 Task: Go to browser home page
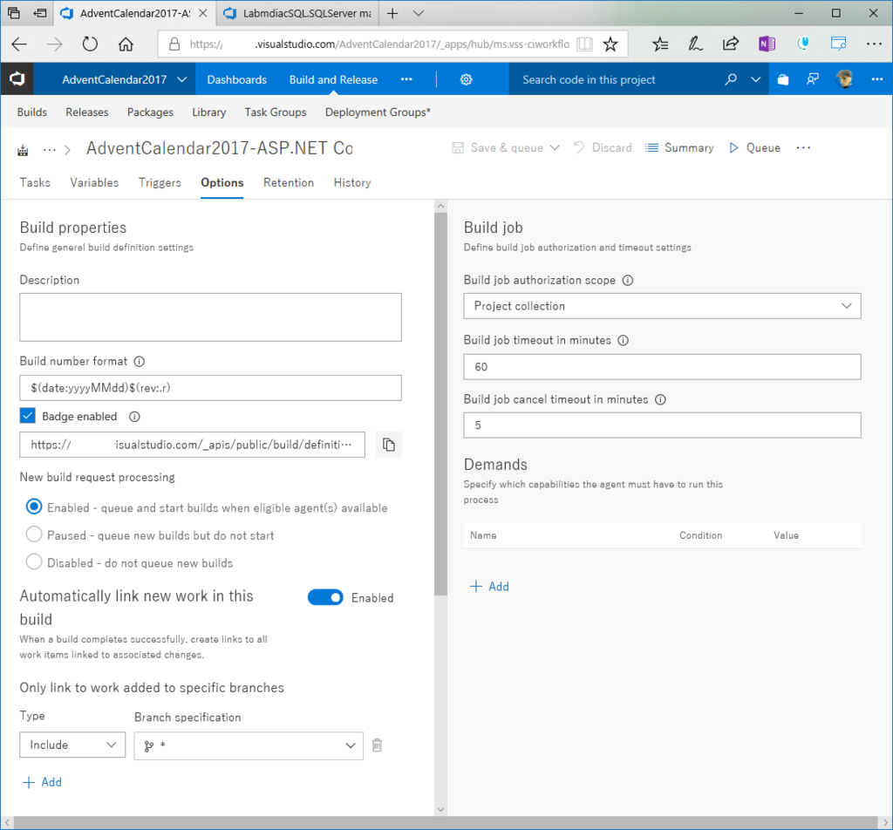[x=126, y=44]
